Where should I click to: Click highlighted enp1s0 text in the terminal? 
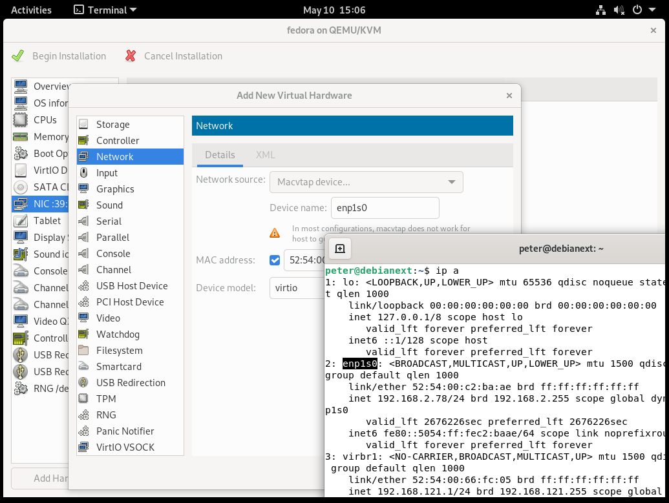(360, 364)
